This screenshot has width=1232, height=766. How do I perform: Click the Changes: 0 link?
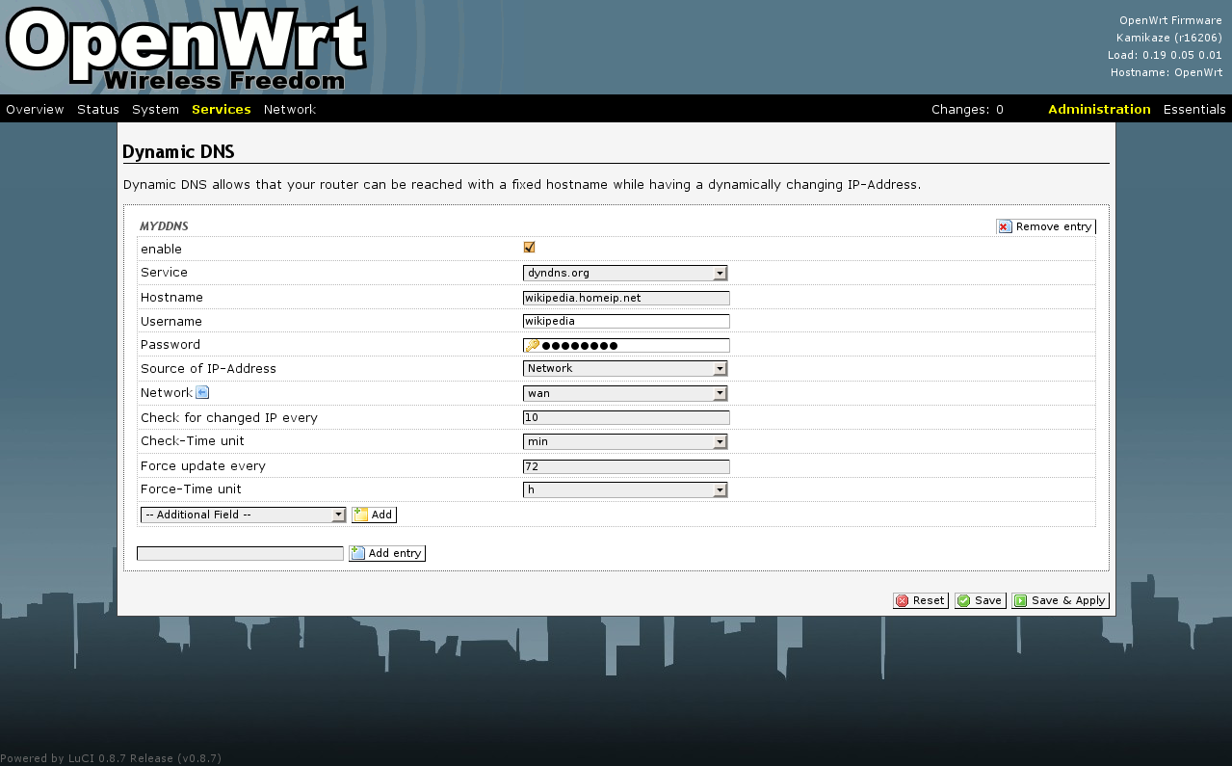click(x=967, y=109)
